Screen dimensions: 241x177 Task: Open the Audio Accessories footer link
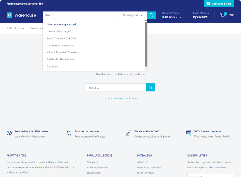click(97, 167)
